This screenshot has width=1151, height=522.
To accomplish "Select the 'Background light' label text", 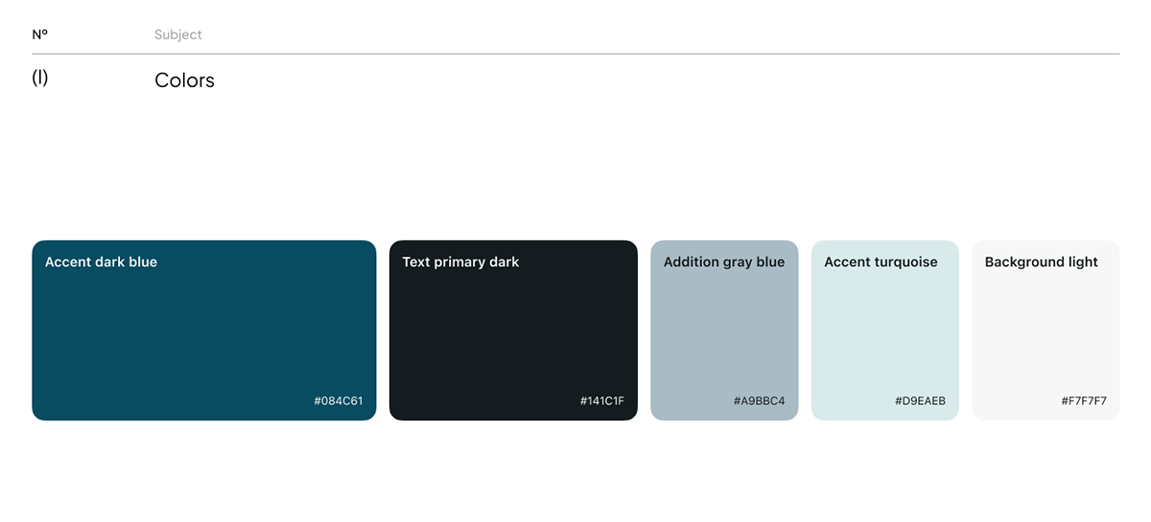I will [1041, 262].
